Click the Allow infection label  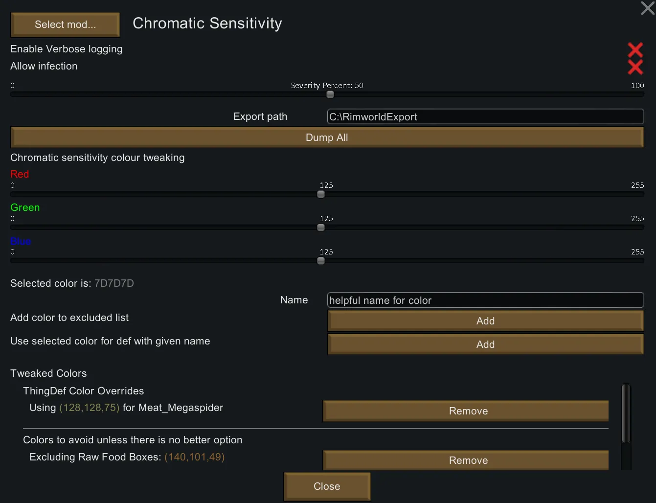point(44,67)
